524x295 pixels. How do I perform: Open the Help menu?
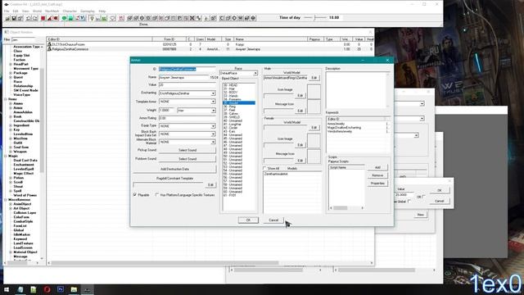[x=102, y=11]
